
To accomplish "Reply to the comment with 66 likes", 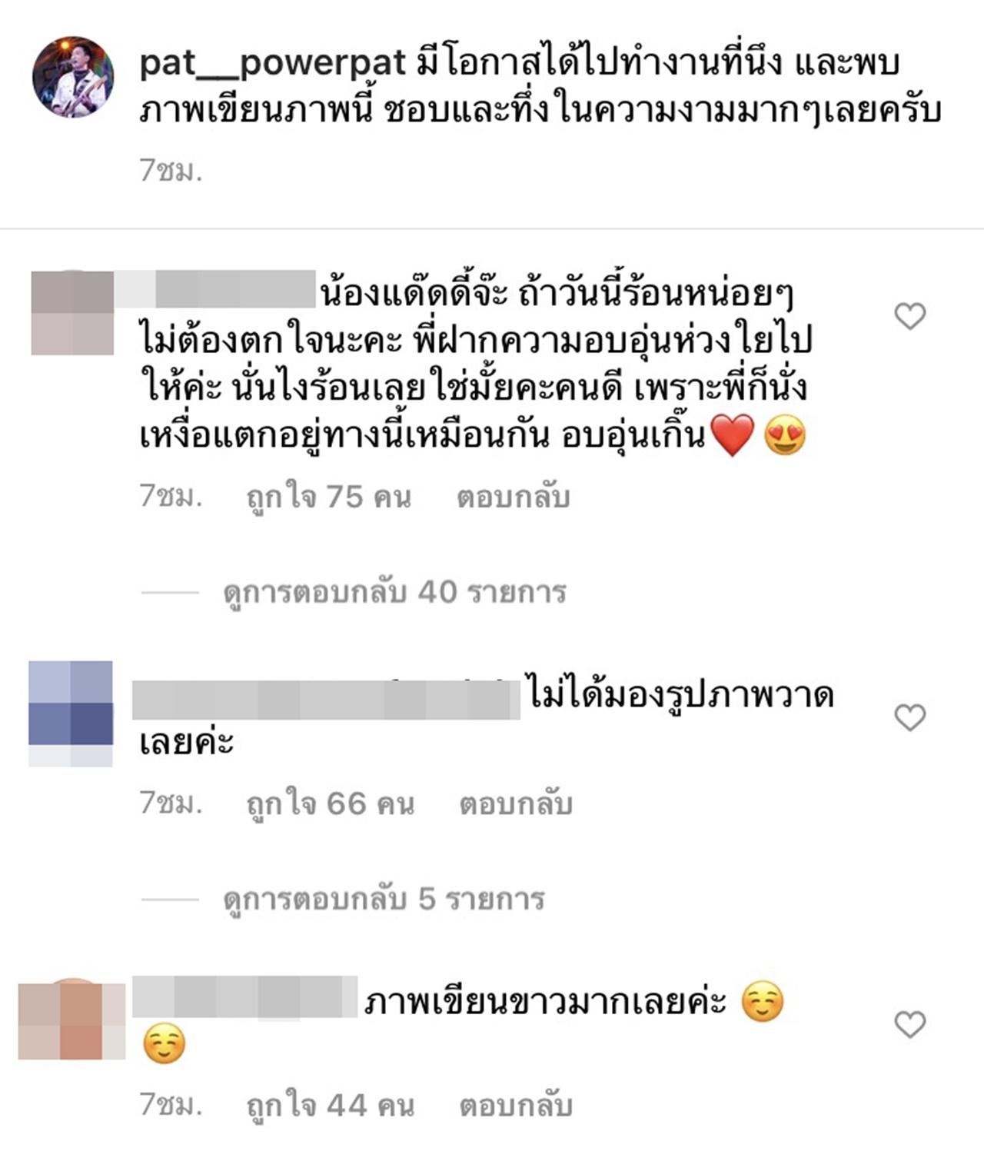I will [516, 804].
